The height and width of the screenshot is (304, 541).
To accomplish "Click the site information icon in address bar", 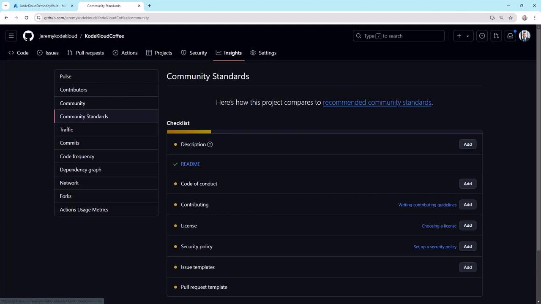I will [x=38, y=18].
